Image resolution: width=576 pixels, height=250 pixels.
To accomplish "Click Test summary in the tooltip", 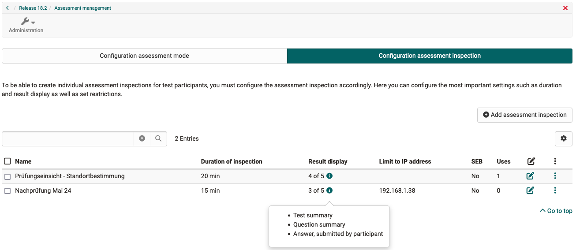I will [313, 215].
